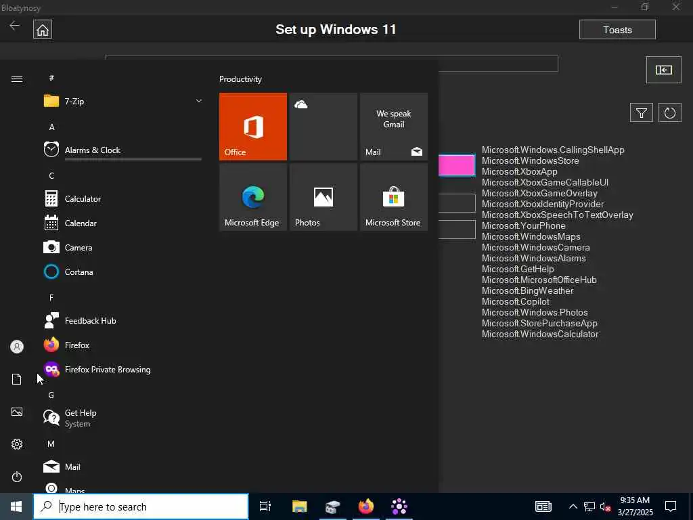
Task: Open the Microsoft Store tile
Action: 394,197
